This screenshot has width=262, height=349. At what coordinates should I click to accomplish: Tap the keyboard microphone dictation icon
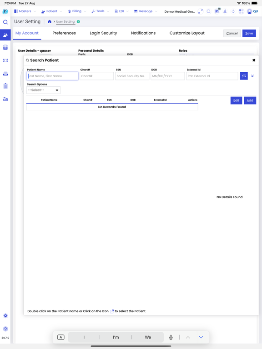coord(171,337)
